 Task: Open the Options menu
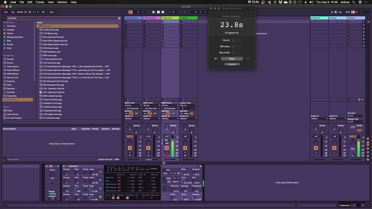point(62,2)
